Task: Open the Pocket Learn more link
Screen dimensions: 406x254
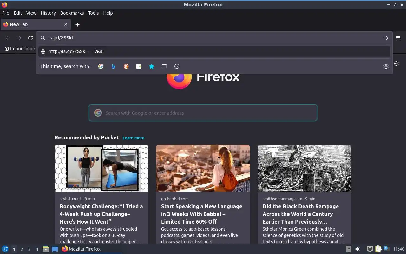Action: [133, 138]
